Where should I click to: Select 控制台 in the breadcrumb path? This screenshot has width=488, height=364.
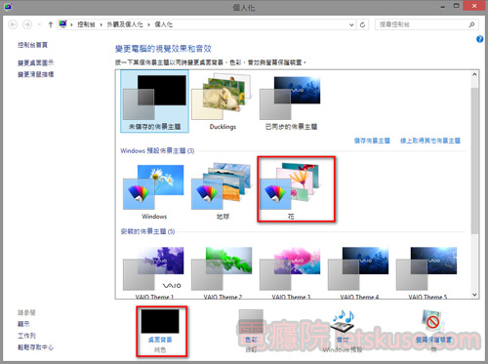click(86, 24)
